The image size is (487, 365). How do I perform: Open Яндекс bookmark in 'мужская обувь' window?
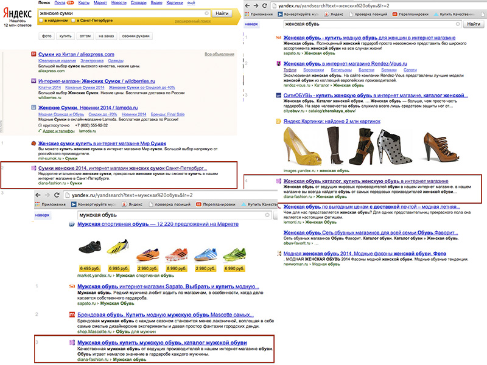click(132, 204)
